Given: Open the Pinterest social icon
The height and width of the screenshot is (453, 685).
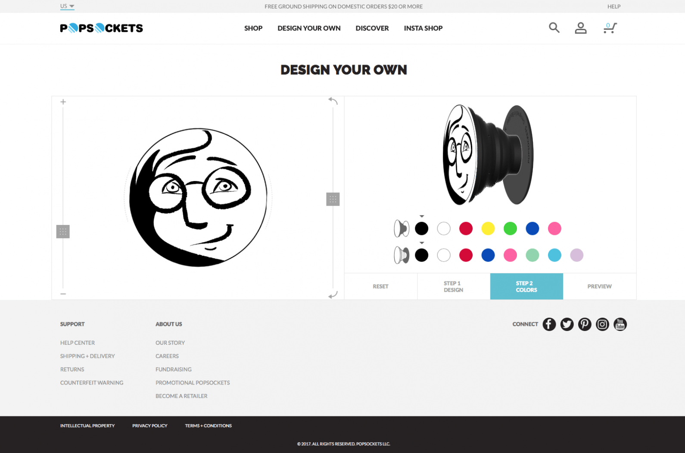Looking at the screenshot, I should [585, 324].
